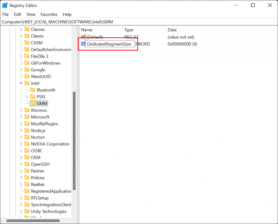Select the Realtek folder icon
278x224 pixels.
27,184
